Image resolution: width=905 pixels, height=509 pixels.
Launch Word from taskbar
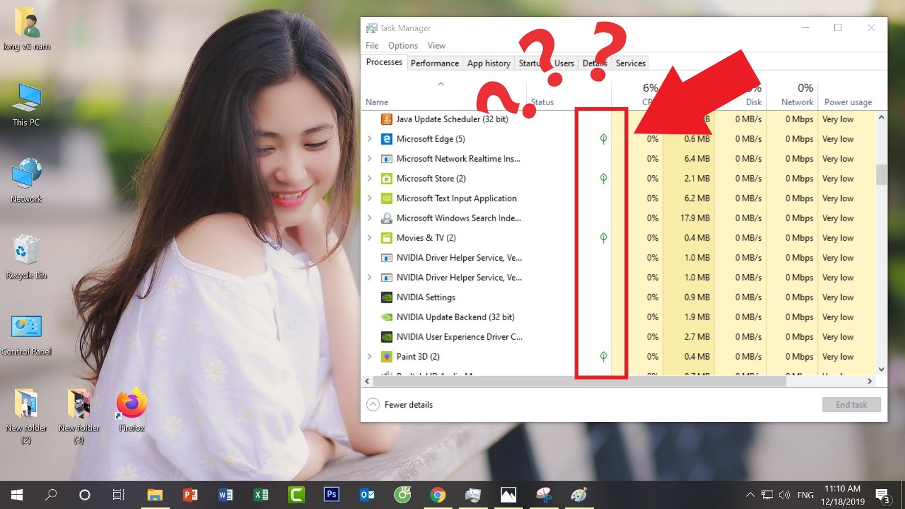[225, 495]
